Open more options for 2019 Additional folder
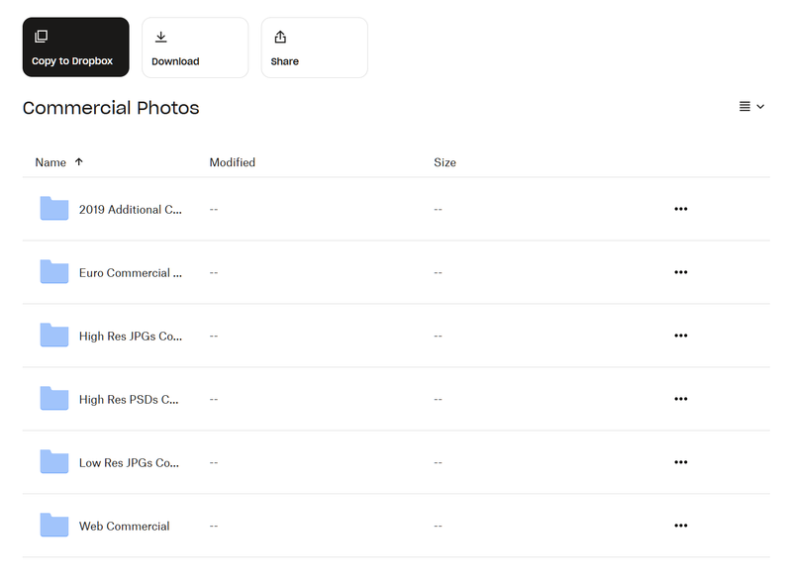The height and width of the screenshot is (582, 792). coord(680,210)
